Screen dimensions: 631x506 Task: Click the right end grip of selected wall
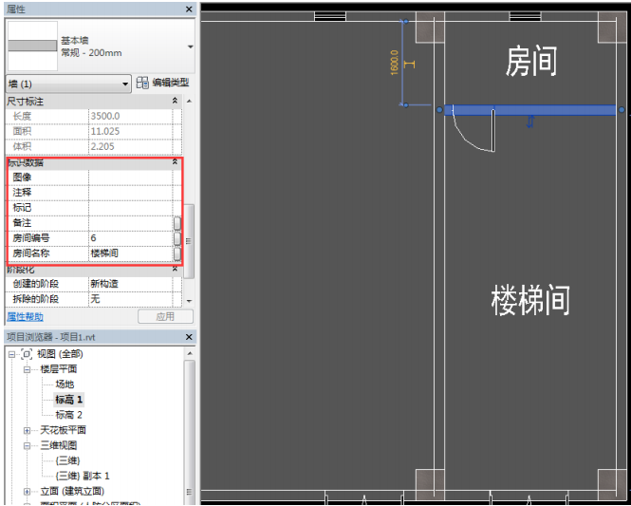pyautogui.click(x=622, y=109)
